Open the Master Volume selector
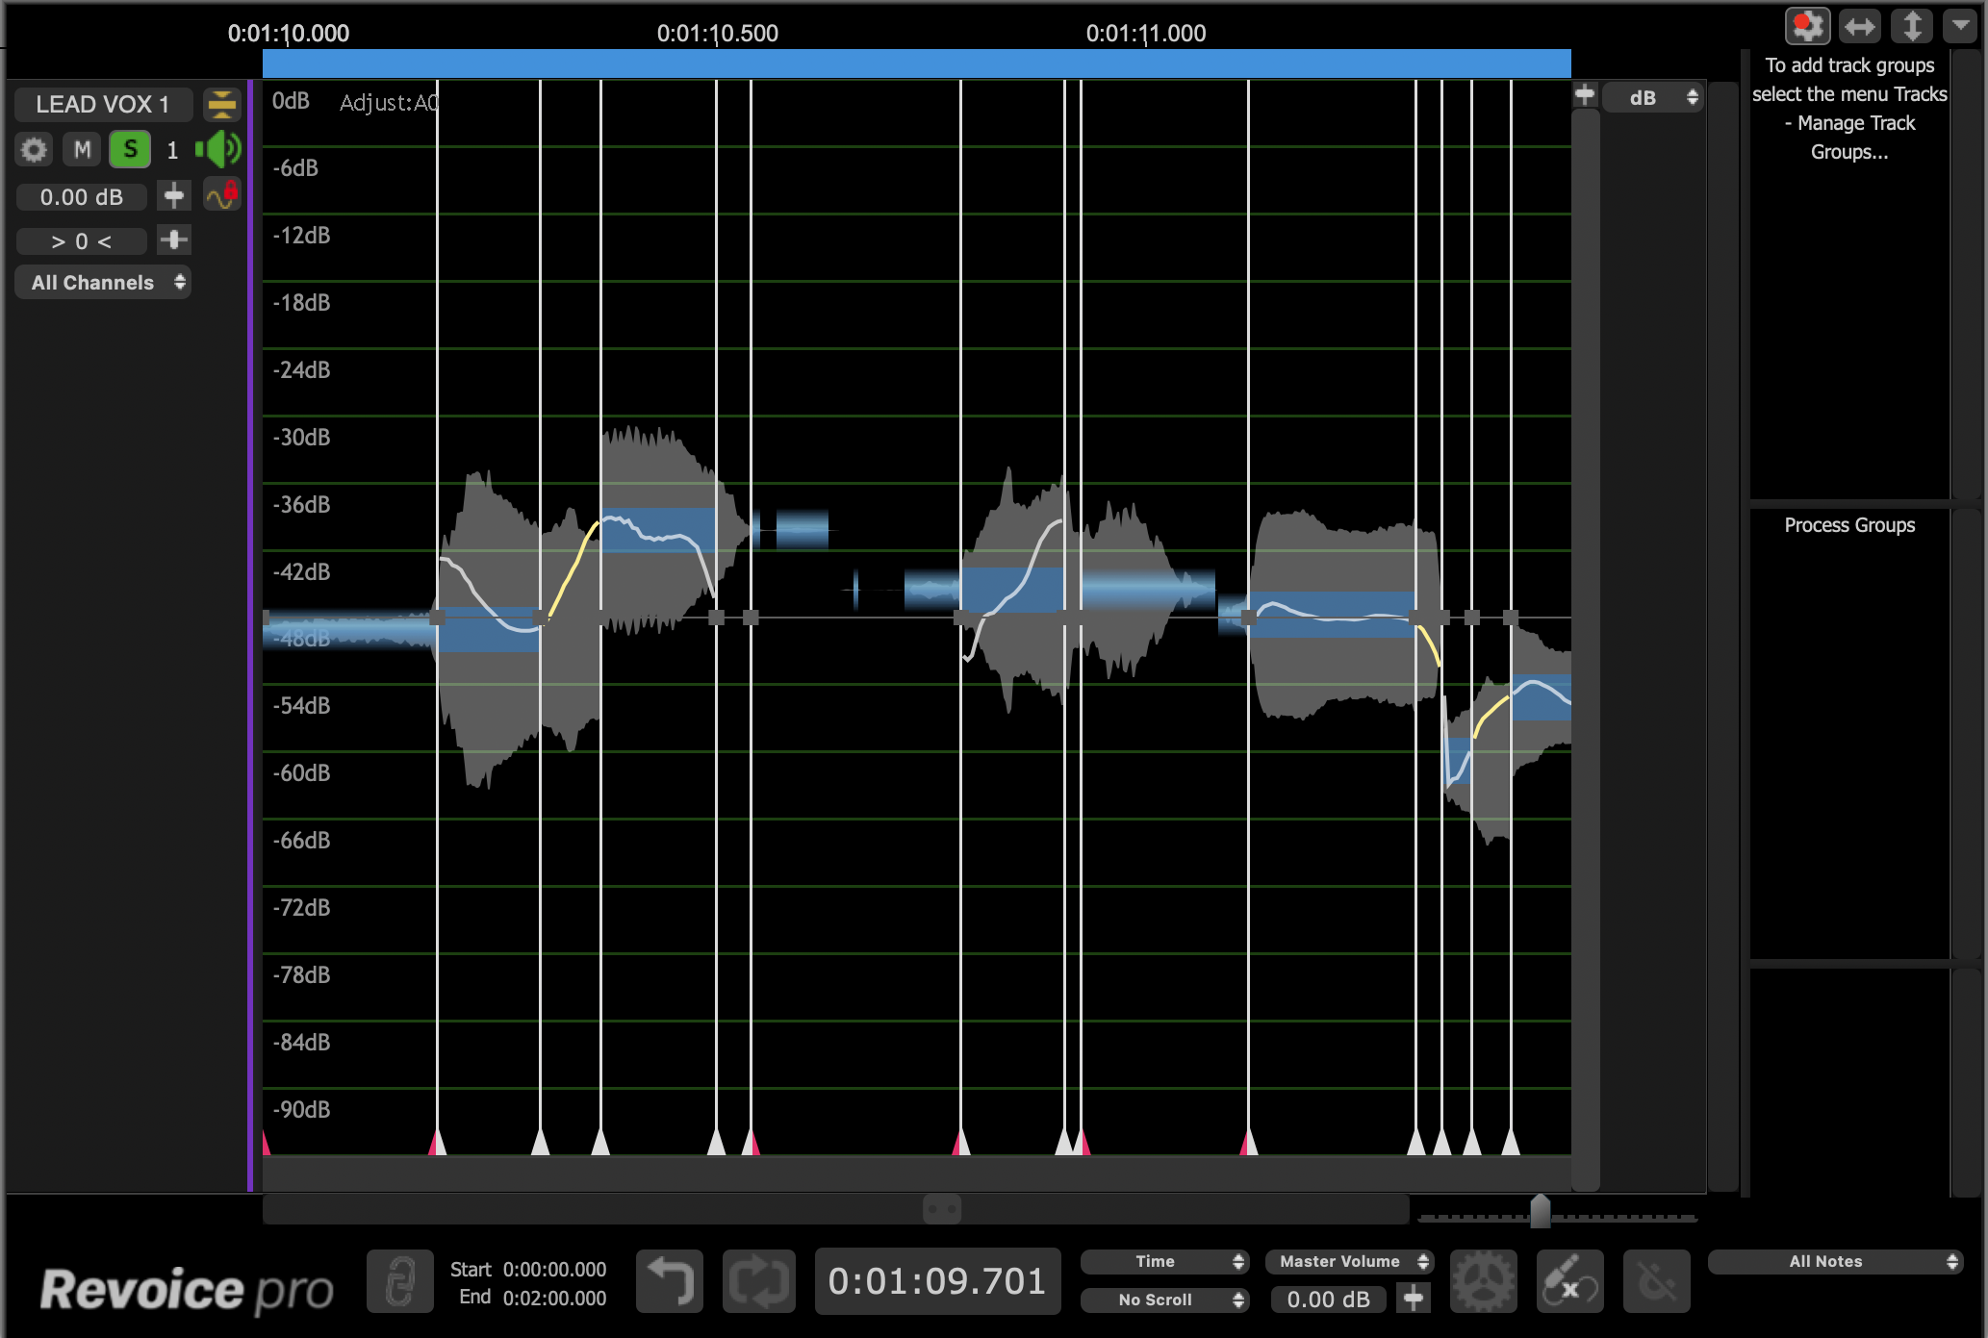The height and width of the screenshot is (1338, 1988). click(1349, 1261)
